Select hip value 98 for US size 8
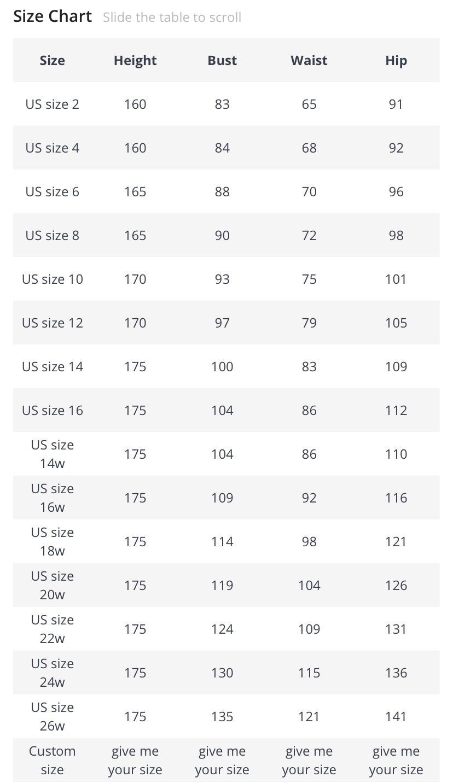This screenshot has width=453, height=783. [x=396, y=235]
